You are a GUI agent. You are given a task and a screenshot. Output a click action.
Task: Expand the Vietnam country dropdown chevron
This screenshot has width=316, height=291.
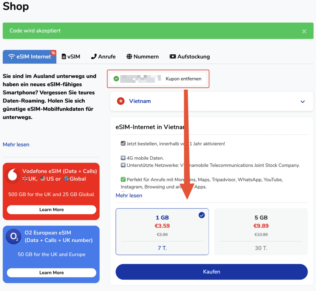click(302, 102)
